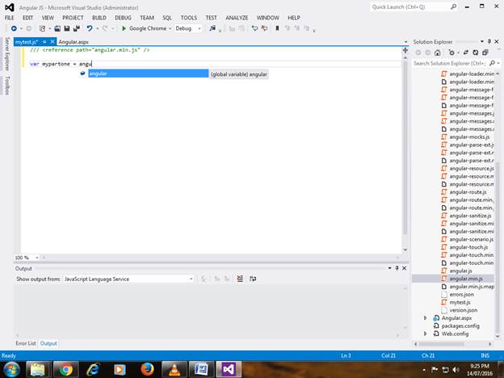The width and height of the screenshot is (504, 378).
Task: Open the EDIT menu
Action: click(28, 18)
